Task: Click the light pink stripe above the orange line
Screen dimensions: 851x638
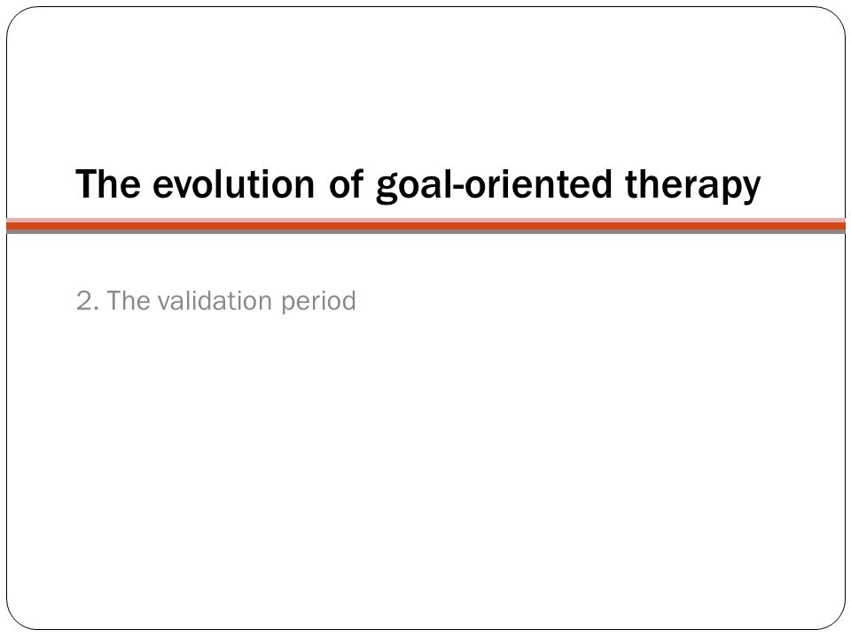Action: click(425, 221)
